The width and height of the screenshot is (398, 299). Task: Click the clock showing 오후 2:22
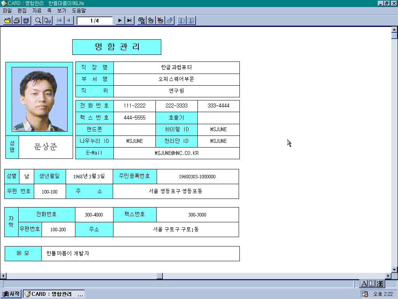[383, 294]
